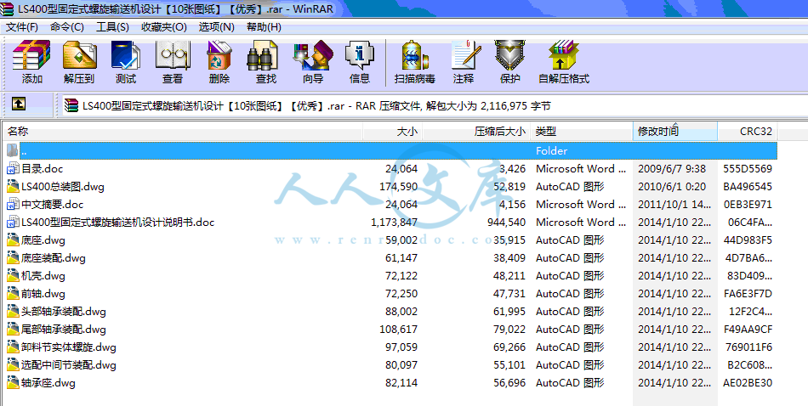Open the 文件(F) menu

22,27
